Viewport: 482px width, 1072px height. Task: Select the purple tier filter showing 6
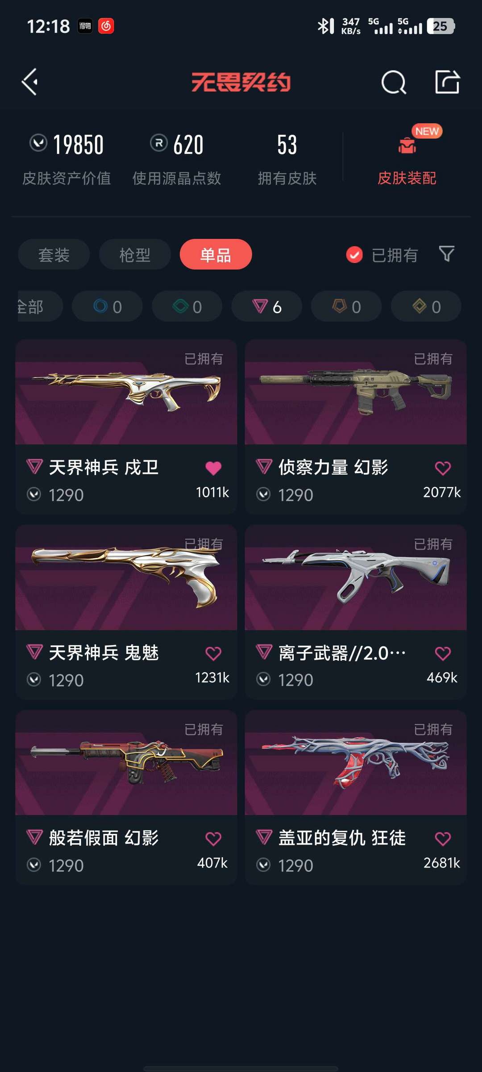pyautogui.click(x=267, y=306)
